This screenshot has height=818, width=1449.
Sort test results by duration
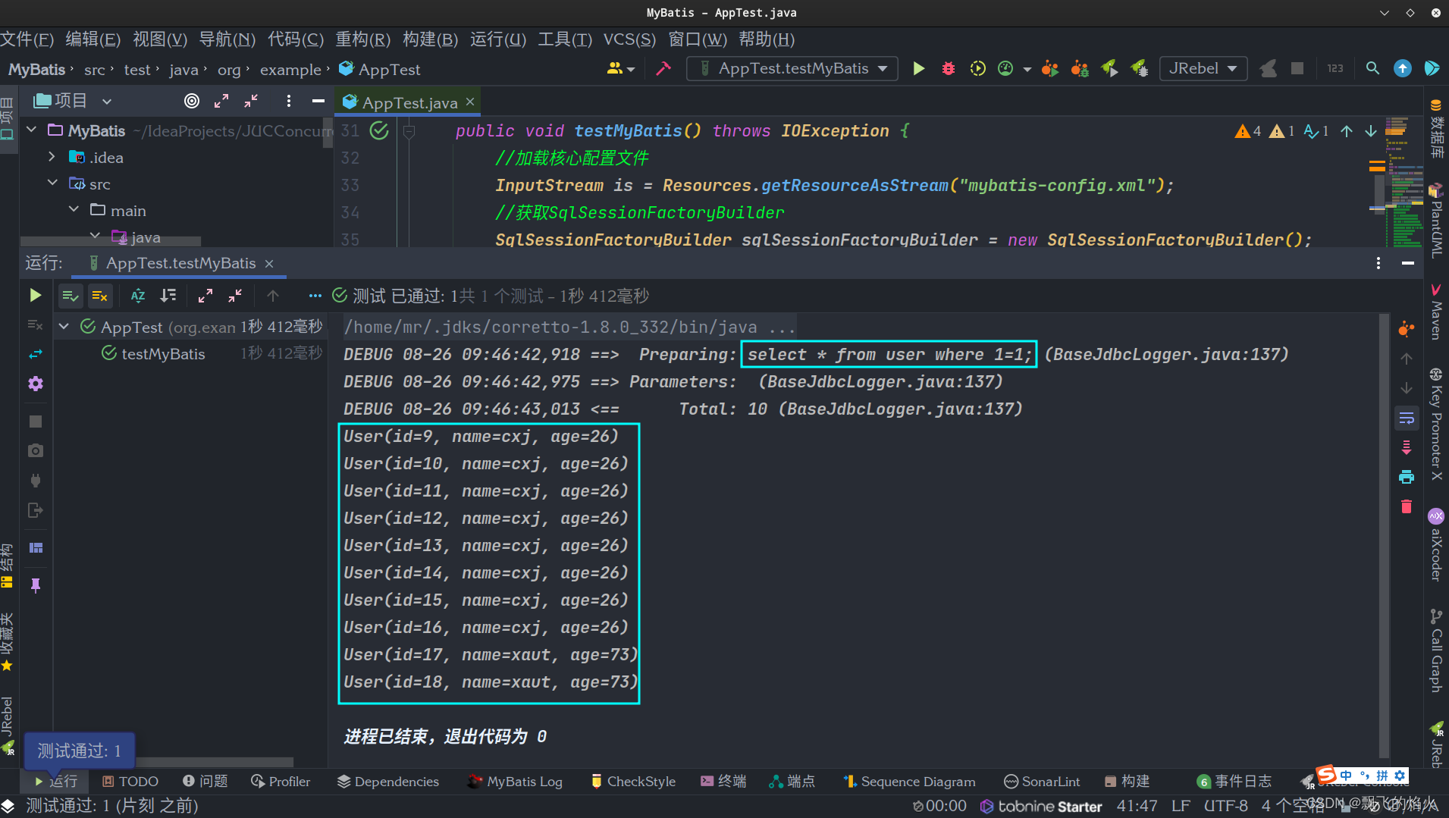click(x=168, y=296)
